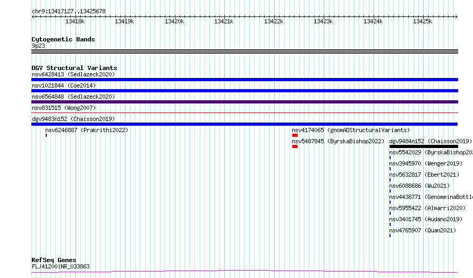
Task: Click the left arrow end of the ruler
Action: [x=33, y=16]
